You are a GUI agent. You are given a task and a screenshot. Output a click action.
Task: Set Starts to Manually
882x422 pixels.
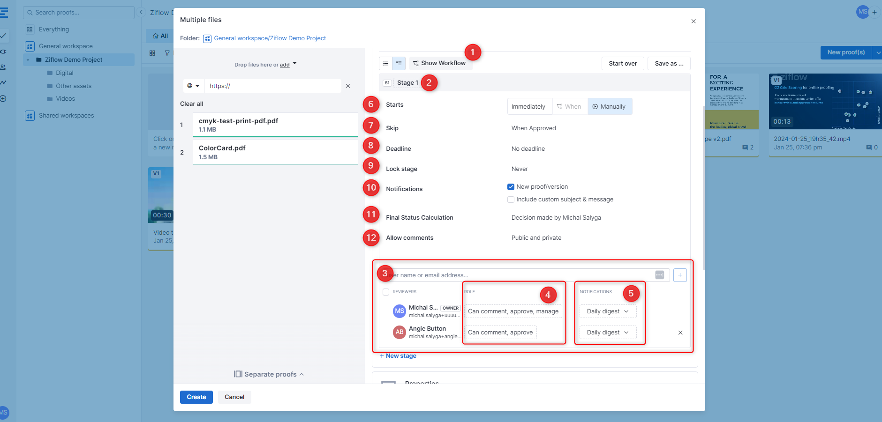point(610,107)
